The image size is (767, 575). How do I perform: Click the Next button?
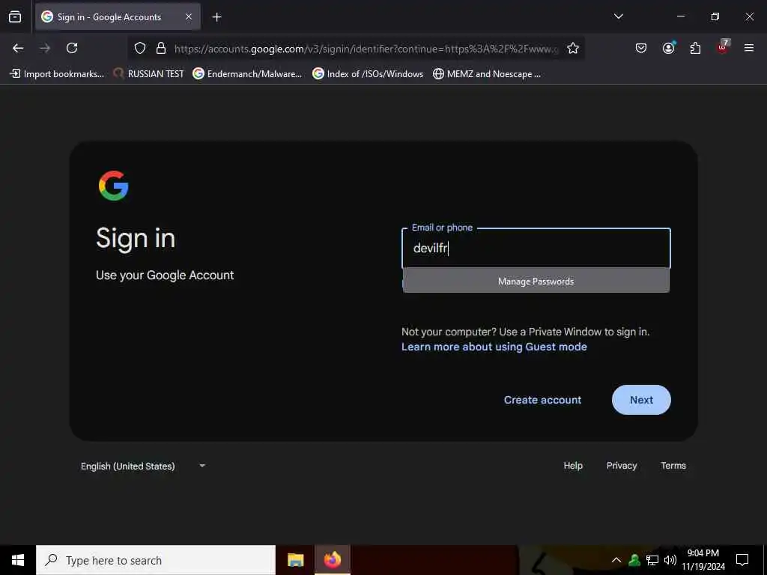[641, 400]
